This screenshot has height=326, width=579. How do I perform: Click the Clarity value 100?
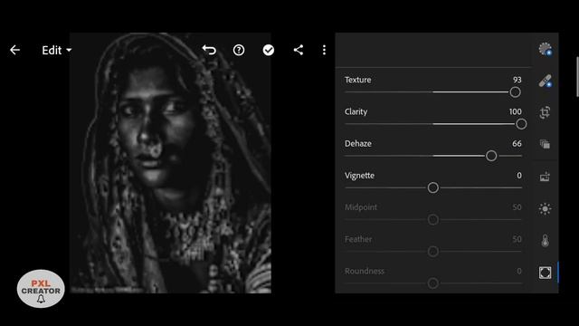pyautogui.click(x=515, y=111)
